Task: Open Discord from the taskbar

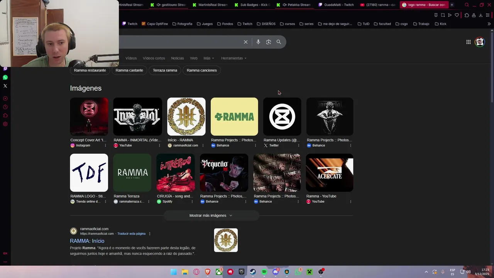Action: 276,272
